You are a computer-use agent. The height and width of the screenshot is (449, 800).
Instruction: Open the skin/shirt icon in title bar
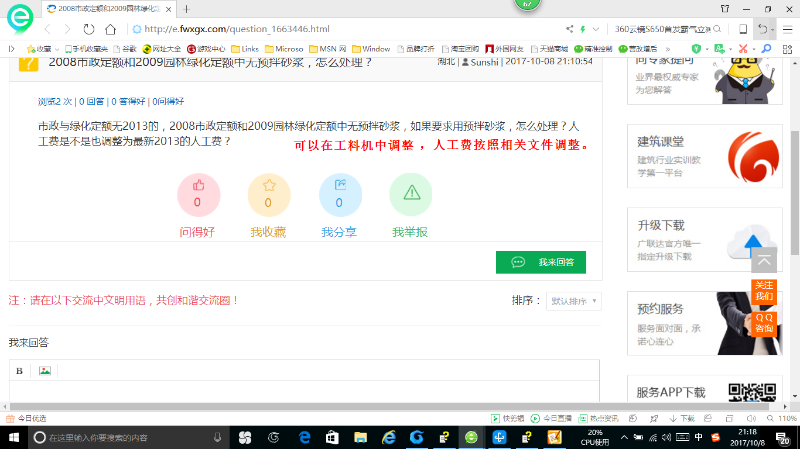pyautogui.click(x=725, y=9)
